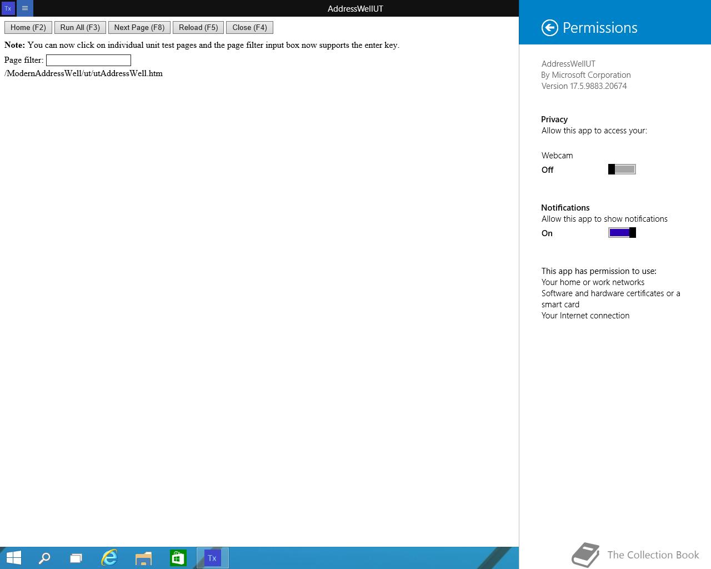Image resolution: width=711 pixels, height=569 pixels.
Task: Click the 'Note:' instruction line
Action: pos(202,45)
